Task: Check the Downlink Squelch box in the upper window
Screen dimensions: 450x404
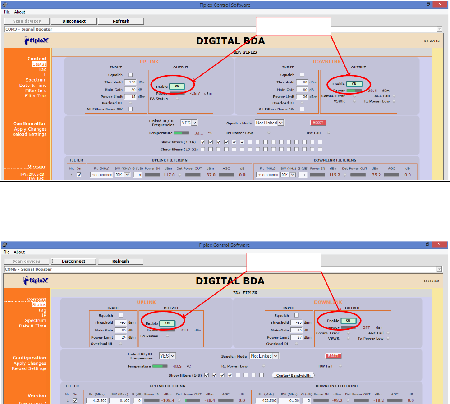Action: tap(302, 75)
